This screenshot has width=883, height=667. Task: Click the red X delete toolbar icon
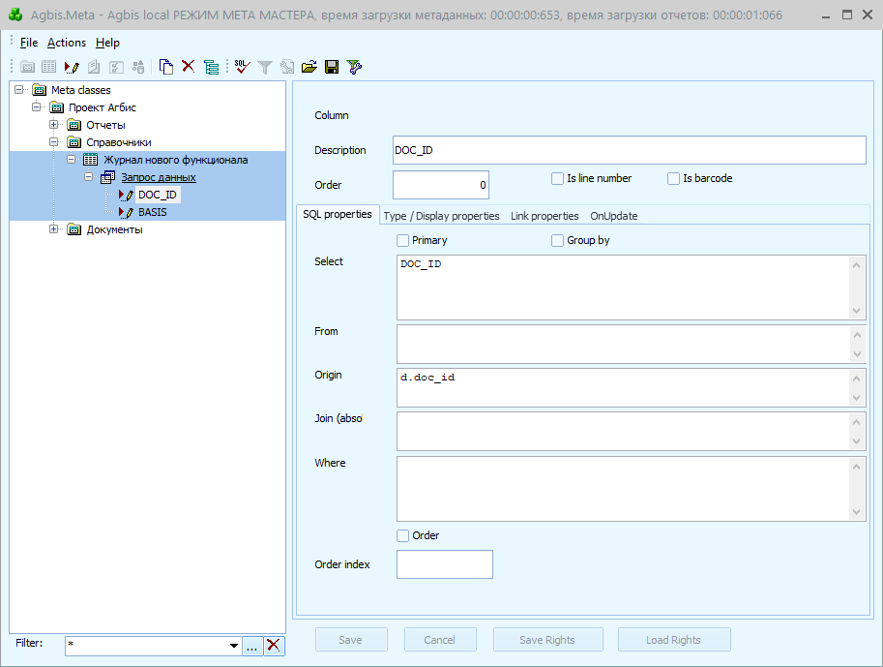coord(188,67)
